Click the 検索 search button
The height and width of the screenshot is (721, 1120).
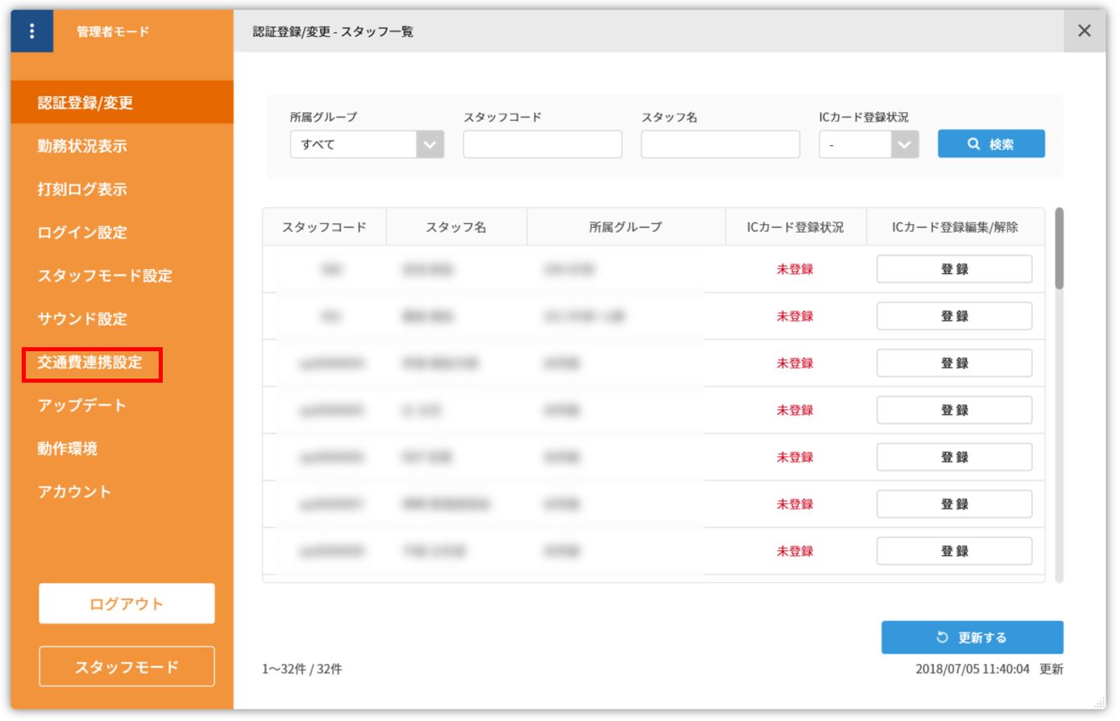990,144
